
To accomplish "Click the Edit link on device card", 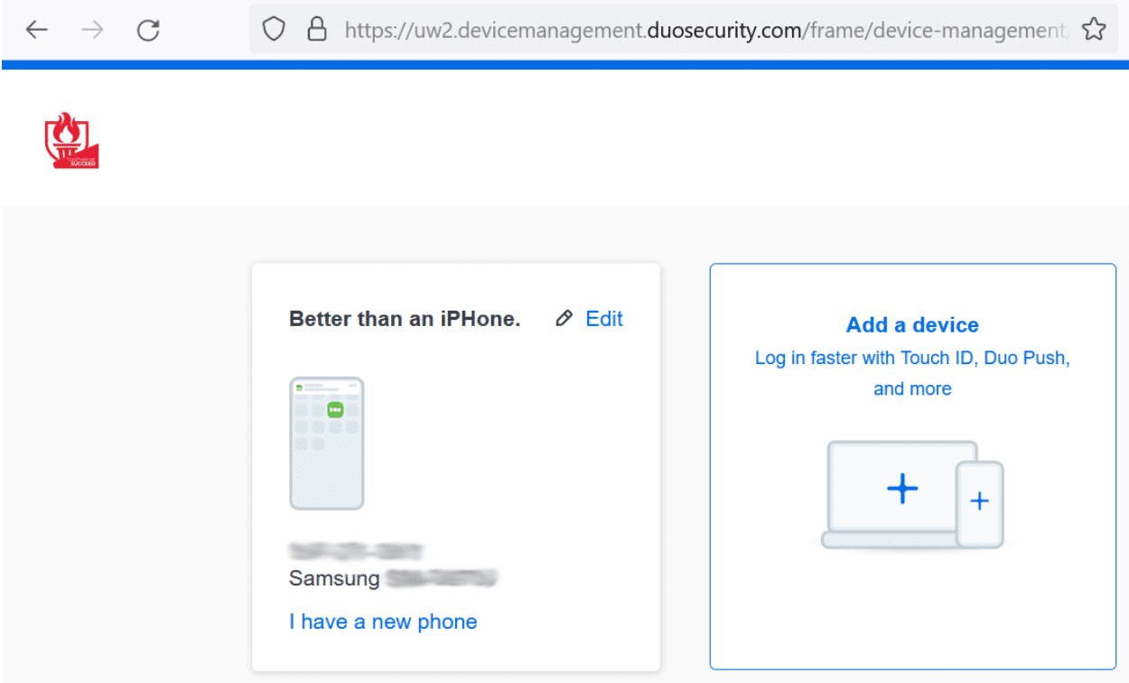I will pyautogui.click(x=604, y=318).
